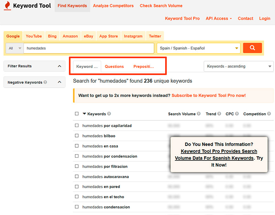Screen dimensions: 275x215
Task: Click help icon next to Search Volume
Action: (x=199, y=114)
